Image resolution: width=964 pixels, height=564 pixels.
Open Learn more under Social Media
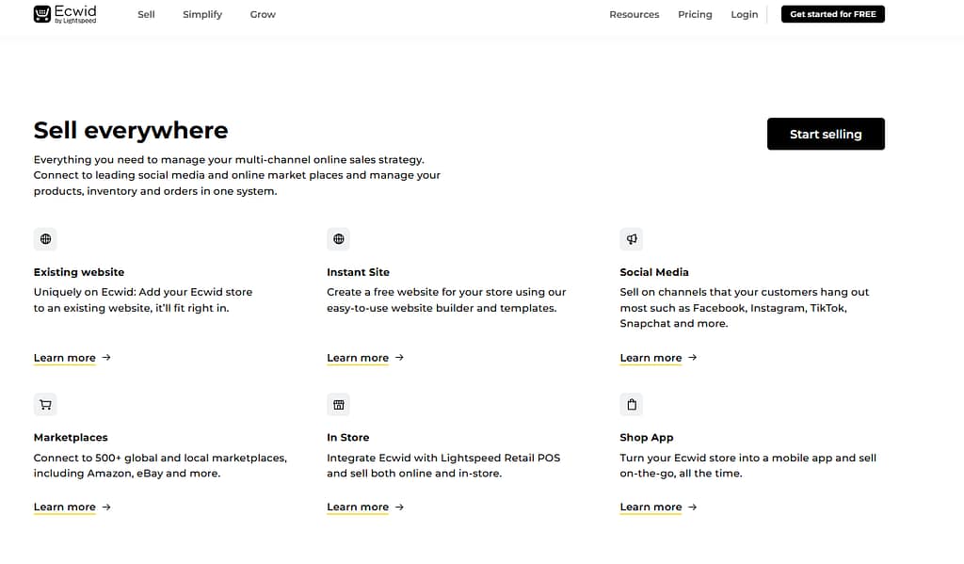[651, 358]
